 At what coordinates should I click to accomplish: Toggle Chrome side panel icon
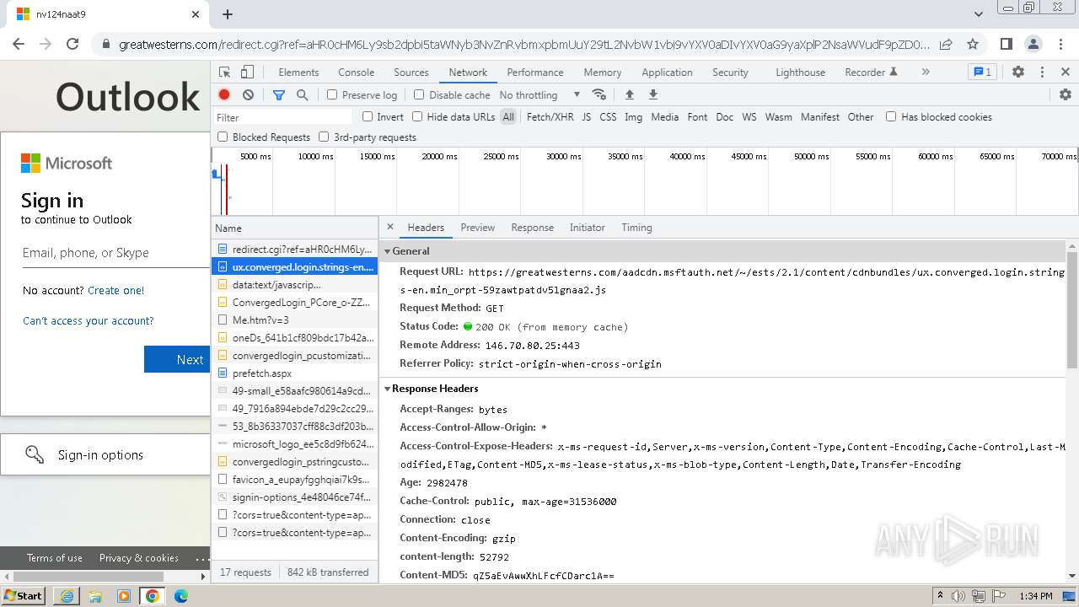[x=1007, y=44]
